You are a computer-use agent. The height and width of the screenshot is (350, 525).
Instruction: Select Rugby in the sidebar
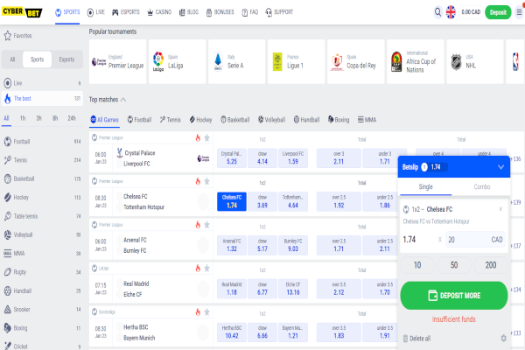pos(42,272)
